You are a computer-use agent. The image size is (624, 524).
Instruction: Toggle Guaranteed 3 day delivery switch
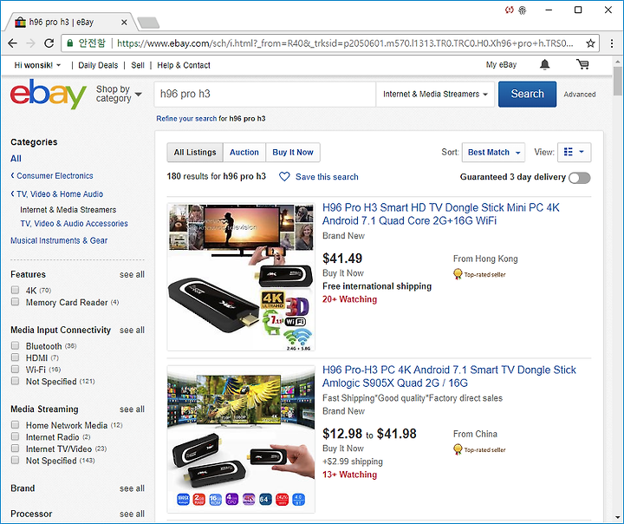point(580,178)
